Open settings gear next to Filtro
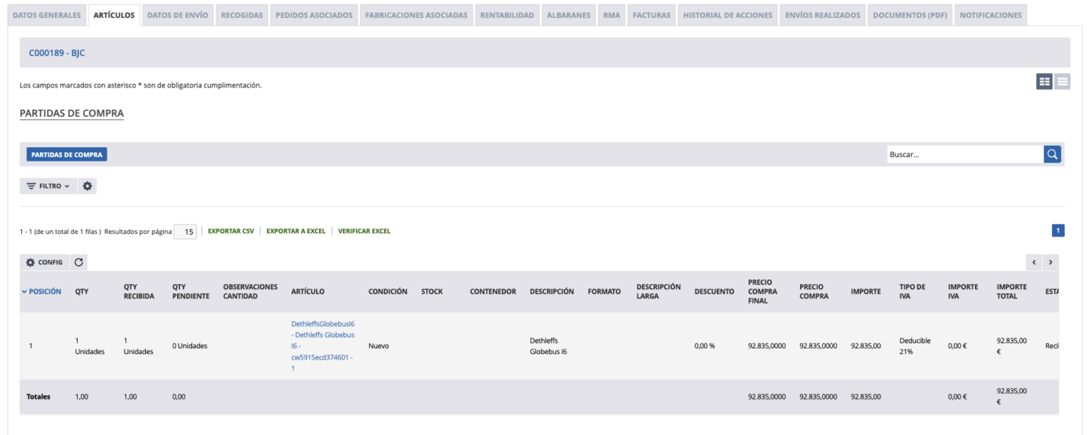 click(x=88, y=186)
